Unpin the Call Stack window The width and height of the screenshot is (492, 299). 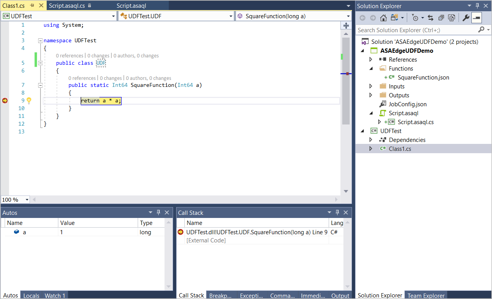click(337, 212)
